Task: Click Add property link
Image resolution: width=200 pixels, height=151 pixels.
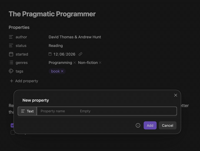Action: click(x=24, y=81)
